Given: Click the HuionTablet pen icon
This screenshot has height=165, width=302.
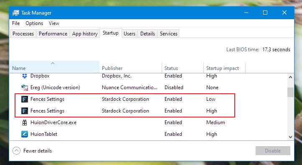Looking at the screenshot, I should coord(25,134).
